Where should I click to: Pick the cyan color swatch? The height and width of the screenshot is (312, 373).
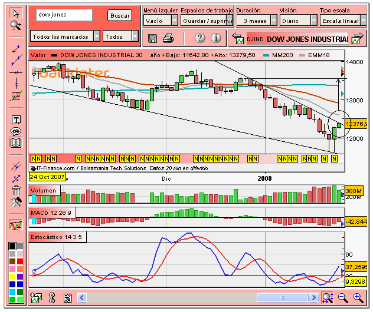point(12,291)
